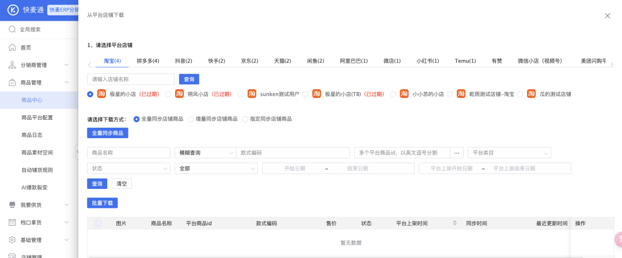Image resolution: width=622 pixels, height=258 pixels.
Task: Switch to the 阿里巴巴(1) tab
Action: click(354, 61)
